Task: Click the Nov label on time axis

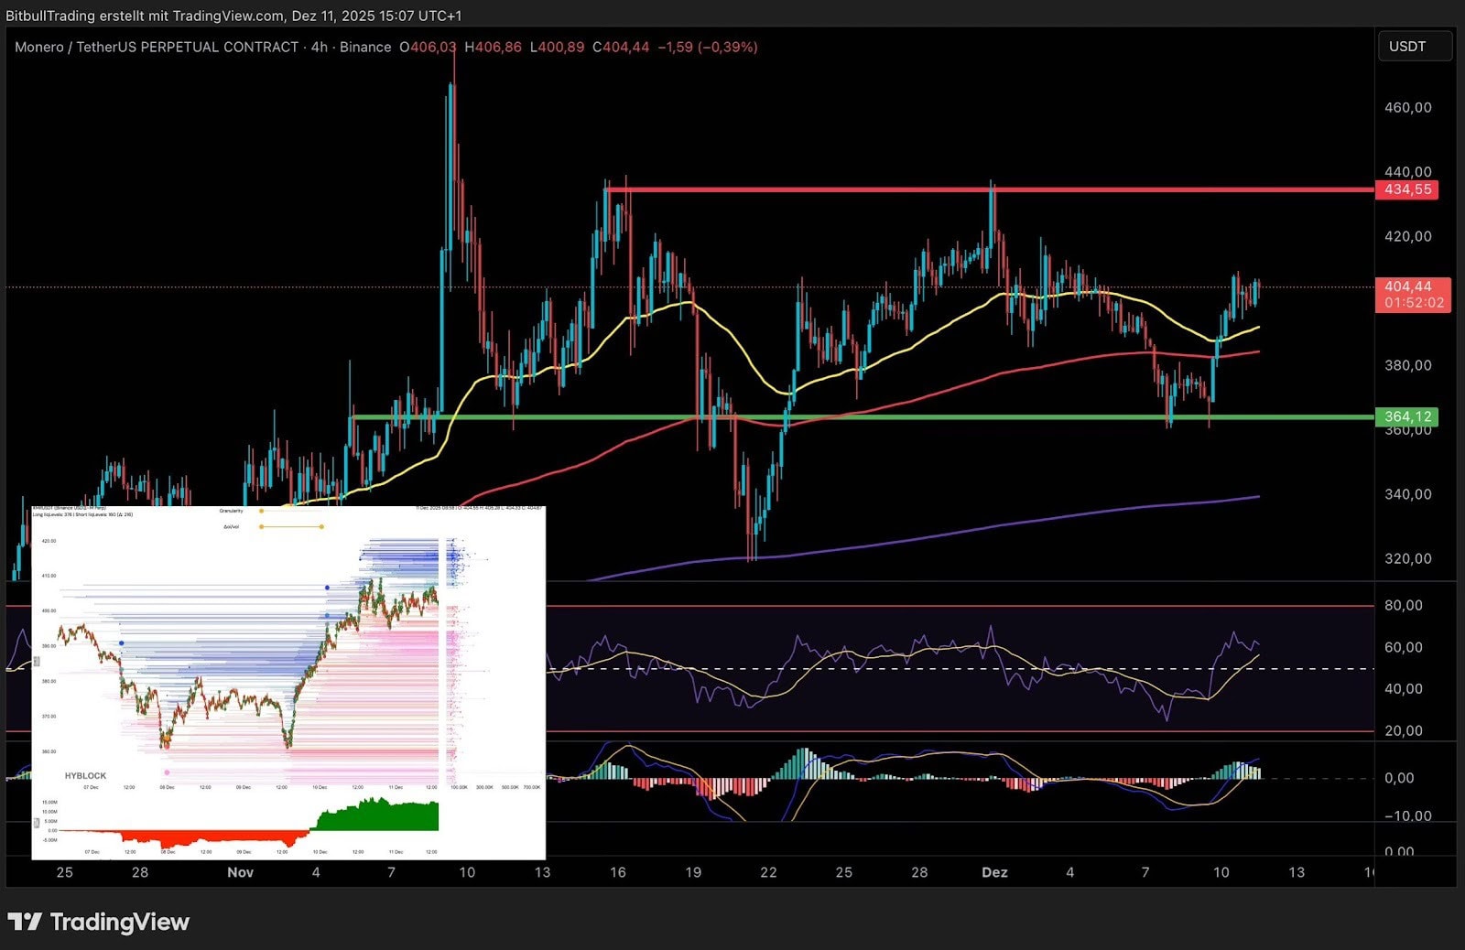Action: 240,872
